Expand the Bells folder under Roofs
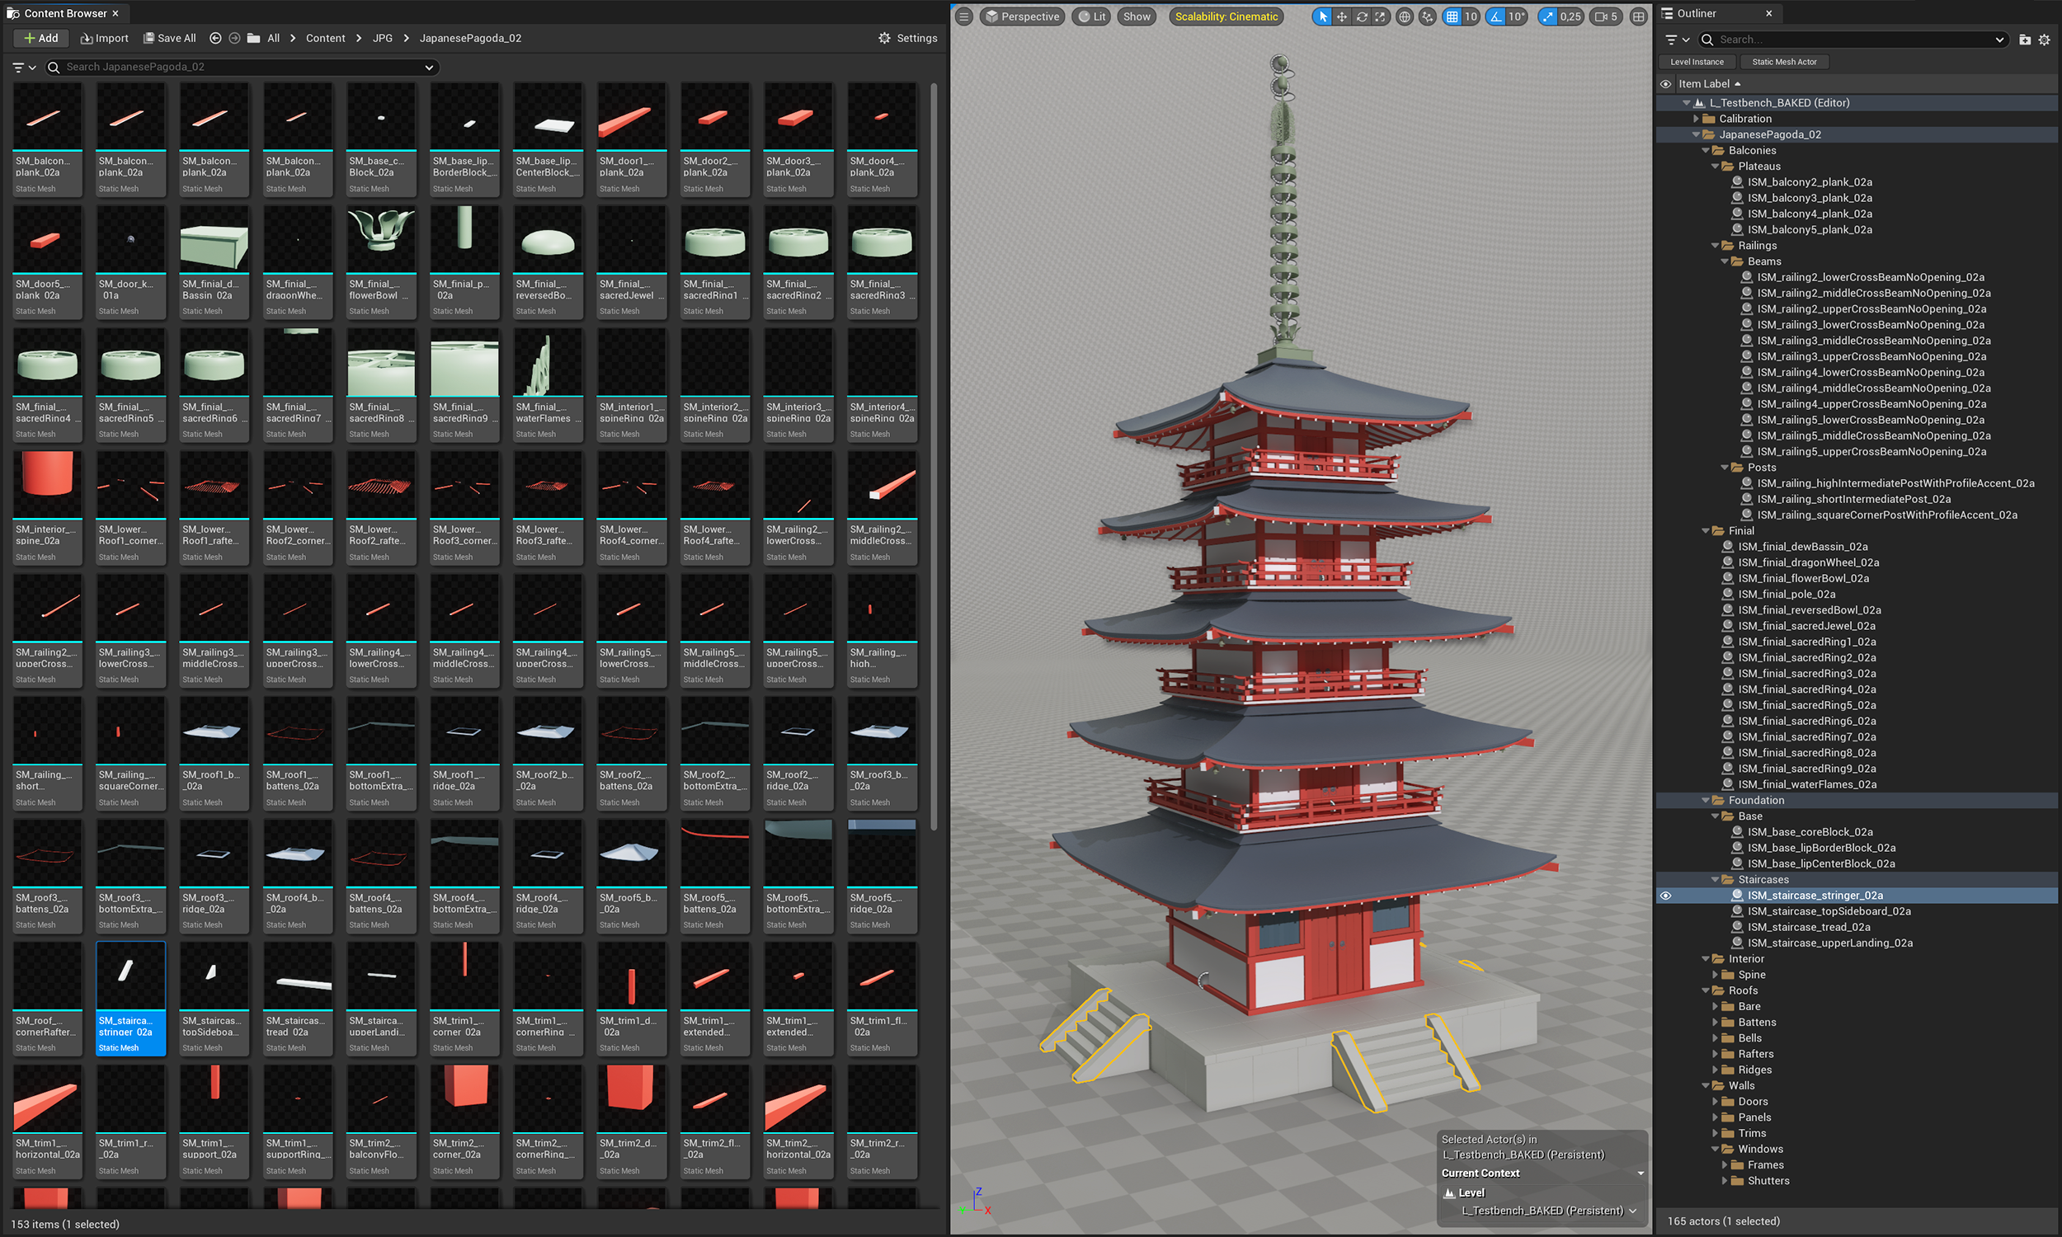The height and width of the screenshot is (1237, 2062). coord(1715,1037)
